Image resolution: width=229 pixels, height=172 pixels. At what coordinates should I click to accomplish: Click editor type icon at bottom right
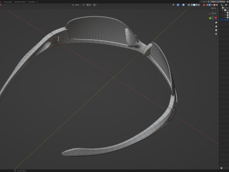point(222,168)
